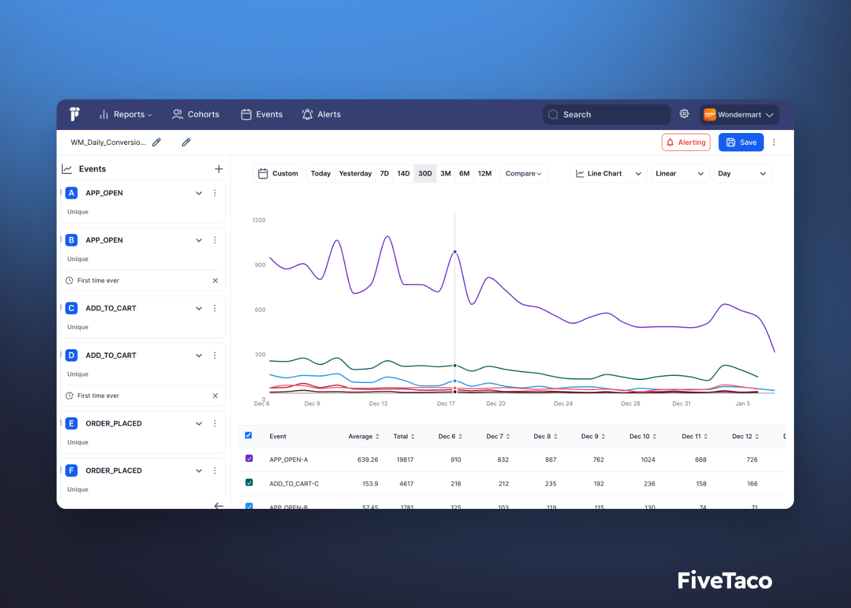Open more options for event F ORDER_PLACED

coord(215,471)
